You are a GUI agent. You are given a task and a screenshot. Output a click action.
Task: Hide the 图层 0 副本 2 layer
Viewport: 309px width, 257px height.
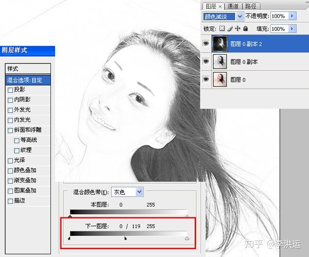pyautogui.click(x=205, y=43)
